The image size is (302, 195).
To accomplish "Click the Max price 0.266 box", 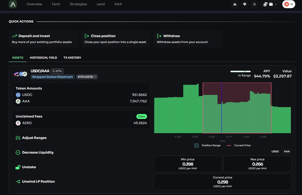I will pyautogui.click(x=257, y=164).
